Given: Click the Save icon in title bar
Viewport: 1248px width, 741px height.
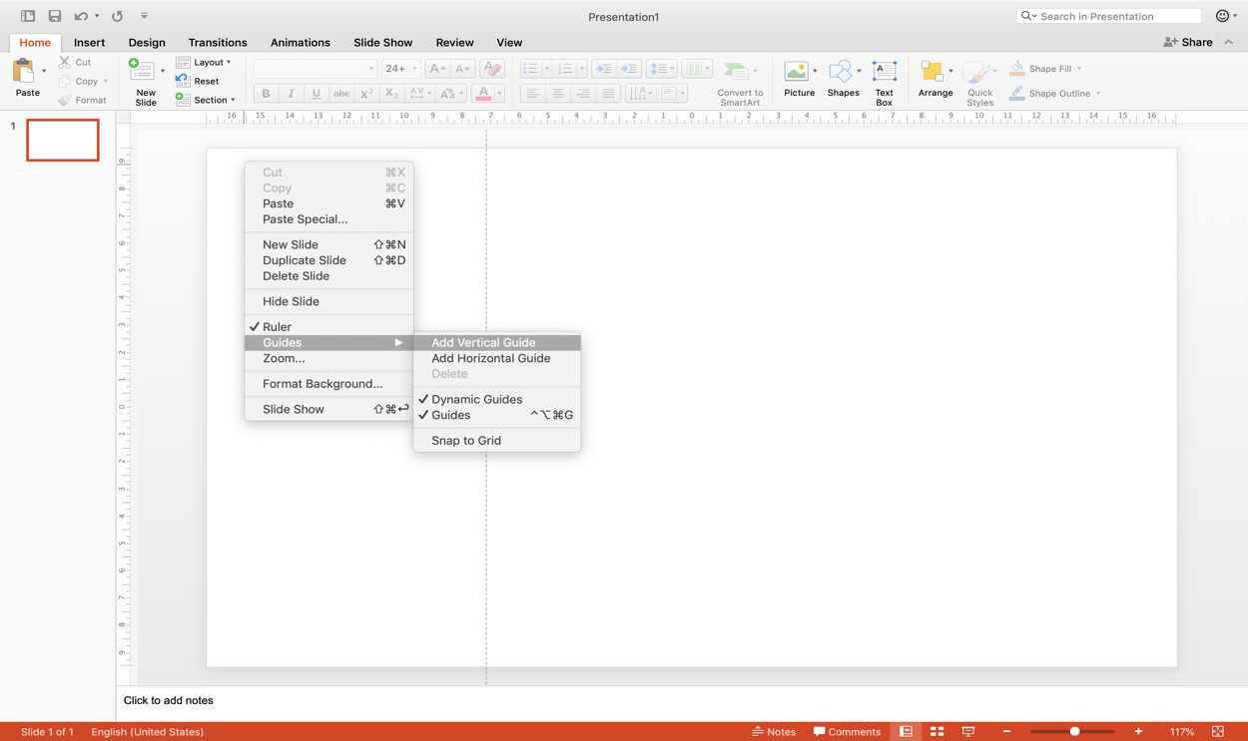Looking at the screenshot, I should [55, 16].
